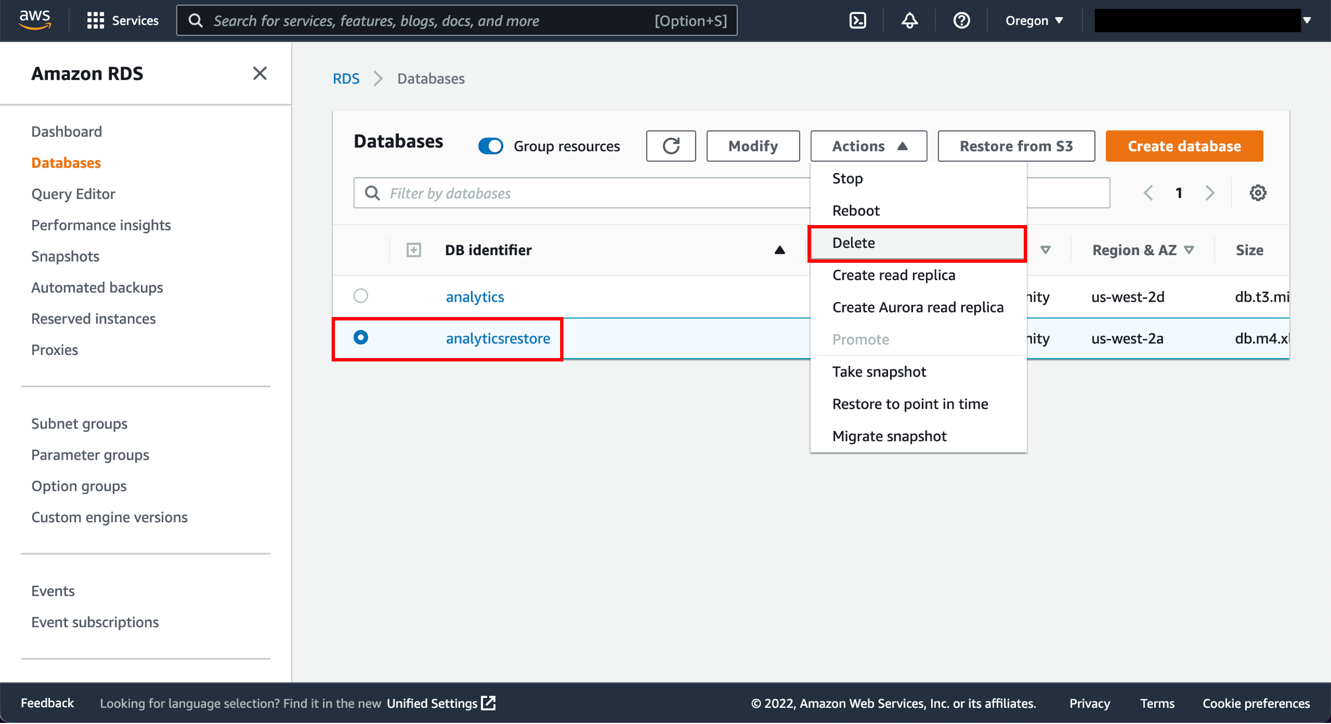The image size is (1331, 724).
Task: Refresh the databases list
Action: tap(670, 146)
